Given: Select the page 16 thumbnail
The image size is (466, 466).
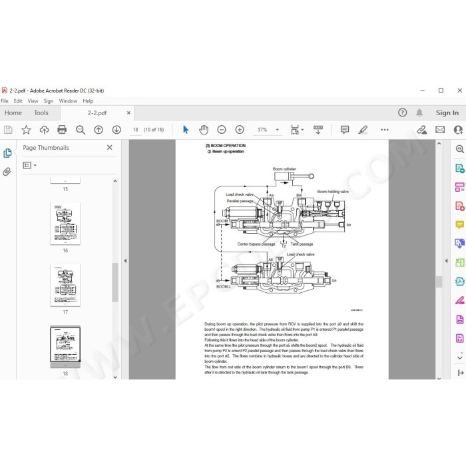Looking at the screenshot, I should tap(65, 224).
